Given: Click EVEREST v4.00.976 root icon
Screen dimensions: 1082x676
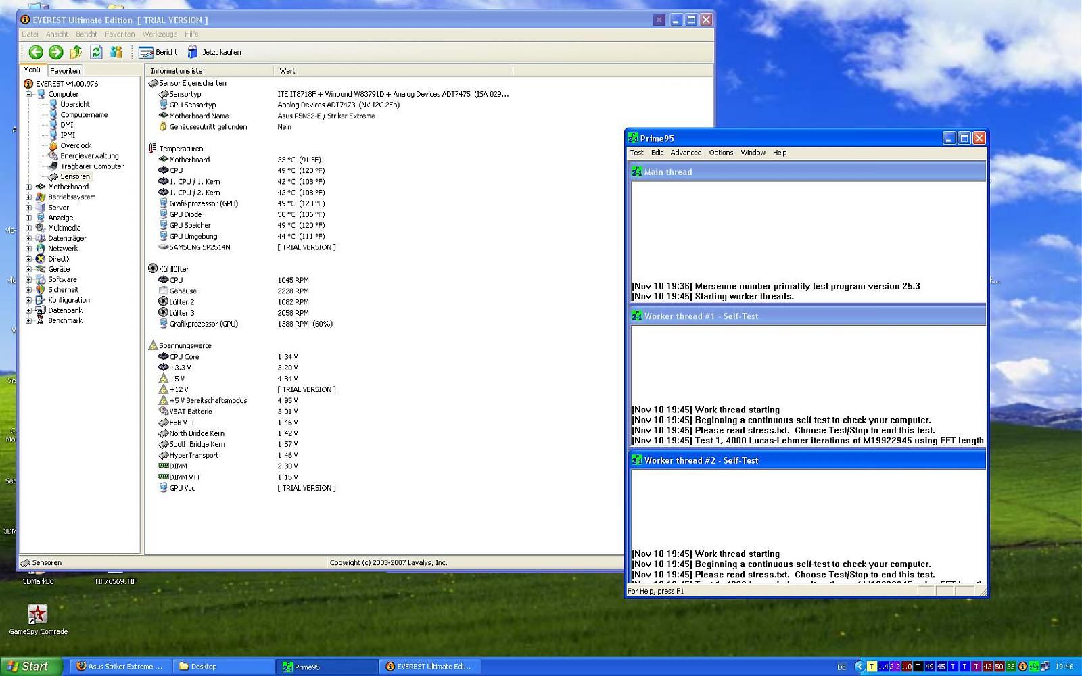Looking at the screenshot, I should tap(28, 84).
